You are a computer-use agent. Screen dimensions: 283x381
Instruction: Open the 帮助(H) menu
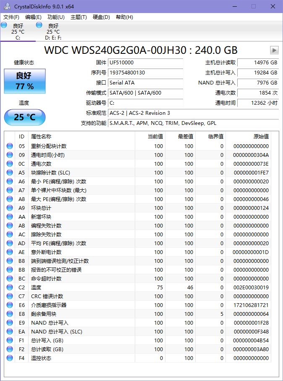coord(124,17)
